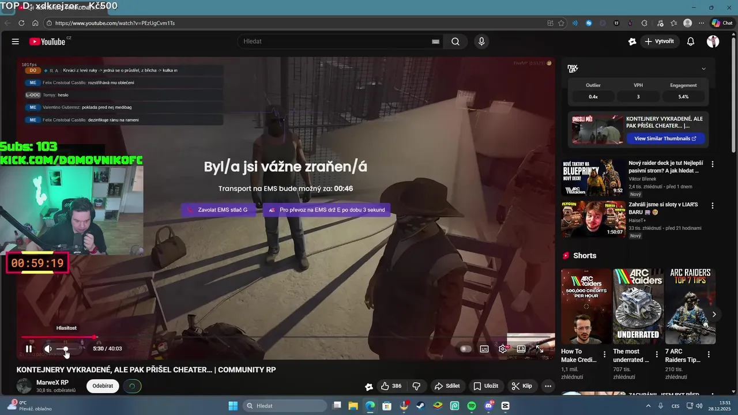
Task: Open options for How To Make Credi short
Action: [605, 354]
